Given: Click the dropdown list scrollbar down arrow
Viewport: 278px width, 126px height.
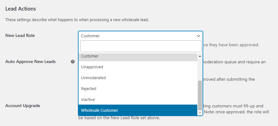Looking at the screenshot, I should click(200, 113).
